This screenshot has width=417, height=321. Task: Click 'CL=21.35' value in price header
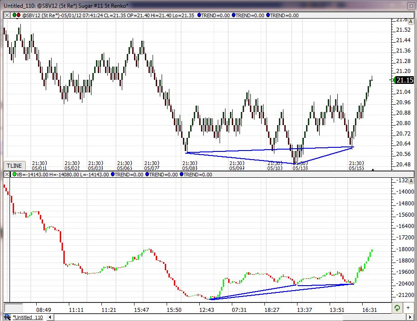point(115,15)
